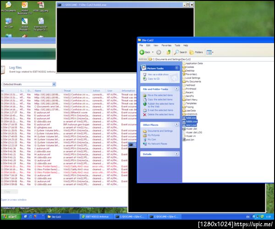
Task: Select the NetHood folder
Action: click(189, 85)
